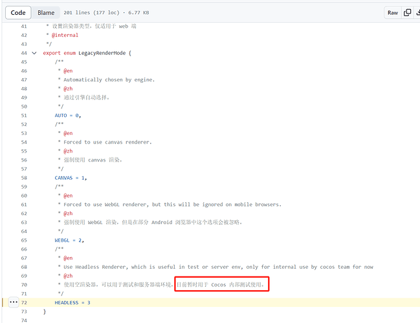Copy raw file contents icon
The height and width of the screenshot is (323, 420).
point(407,12)
